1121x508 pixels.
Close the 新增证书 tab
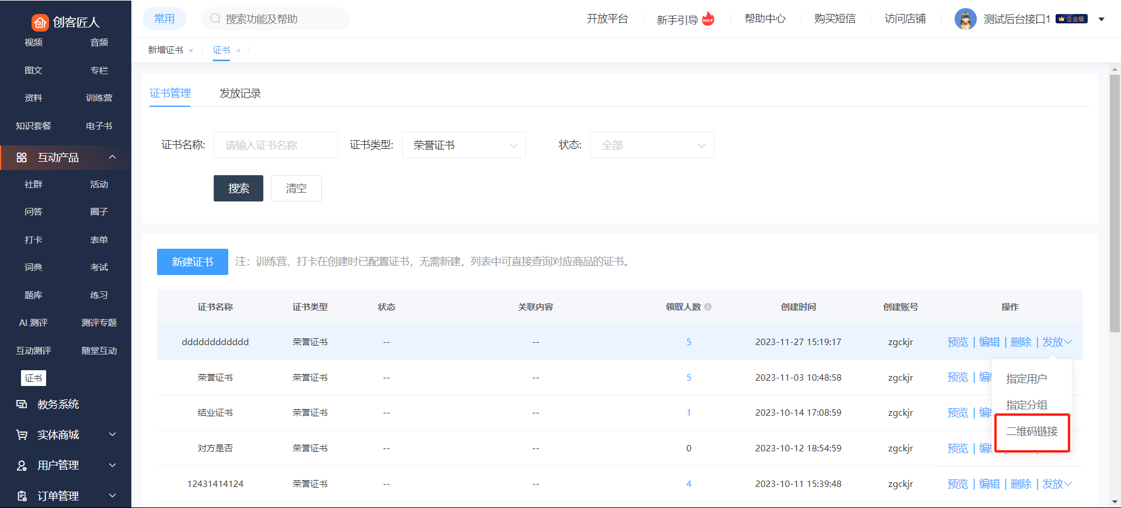[191, 51]
